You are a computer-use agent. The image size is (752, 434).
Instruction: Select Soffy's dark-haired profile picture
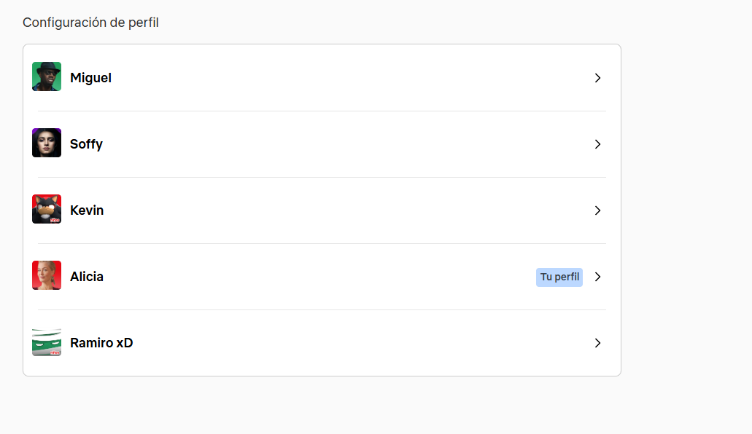(47, 143)
